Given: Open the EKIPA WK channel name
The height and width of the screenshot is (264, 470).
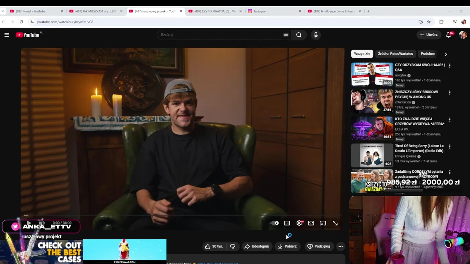Looking at the screenshot, I should (402, 129).
